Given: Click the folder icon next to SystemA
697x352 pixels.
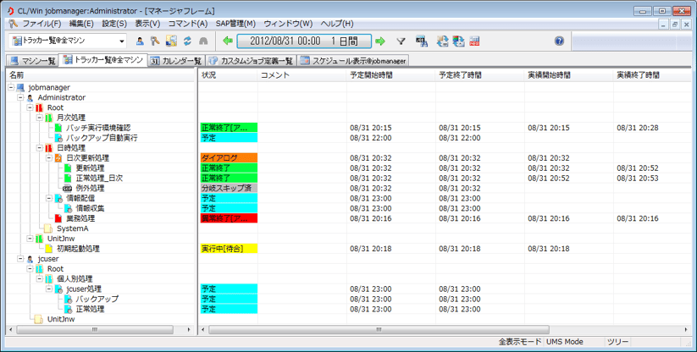Looking at the screenshot, I should point(48,228).
